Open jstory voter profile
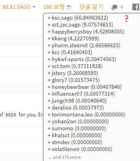 point(73,73)
